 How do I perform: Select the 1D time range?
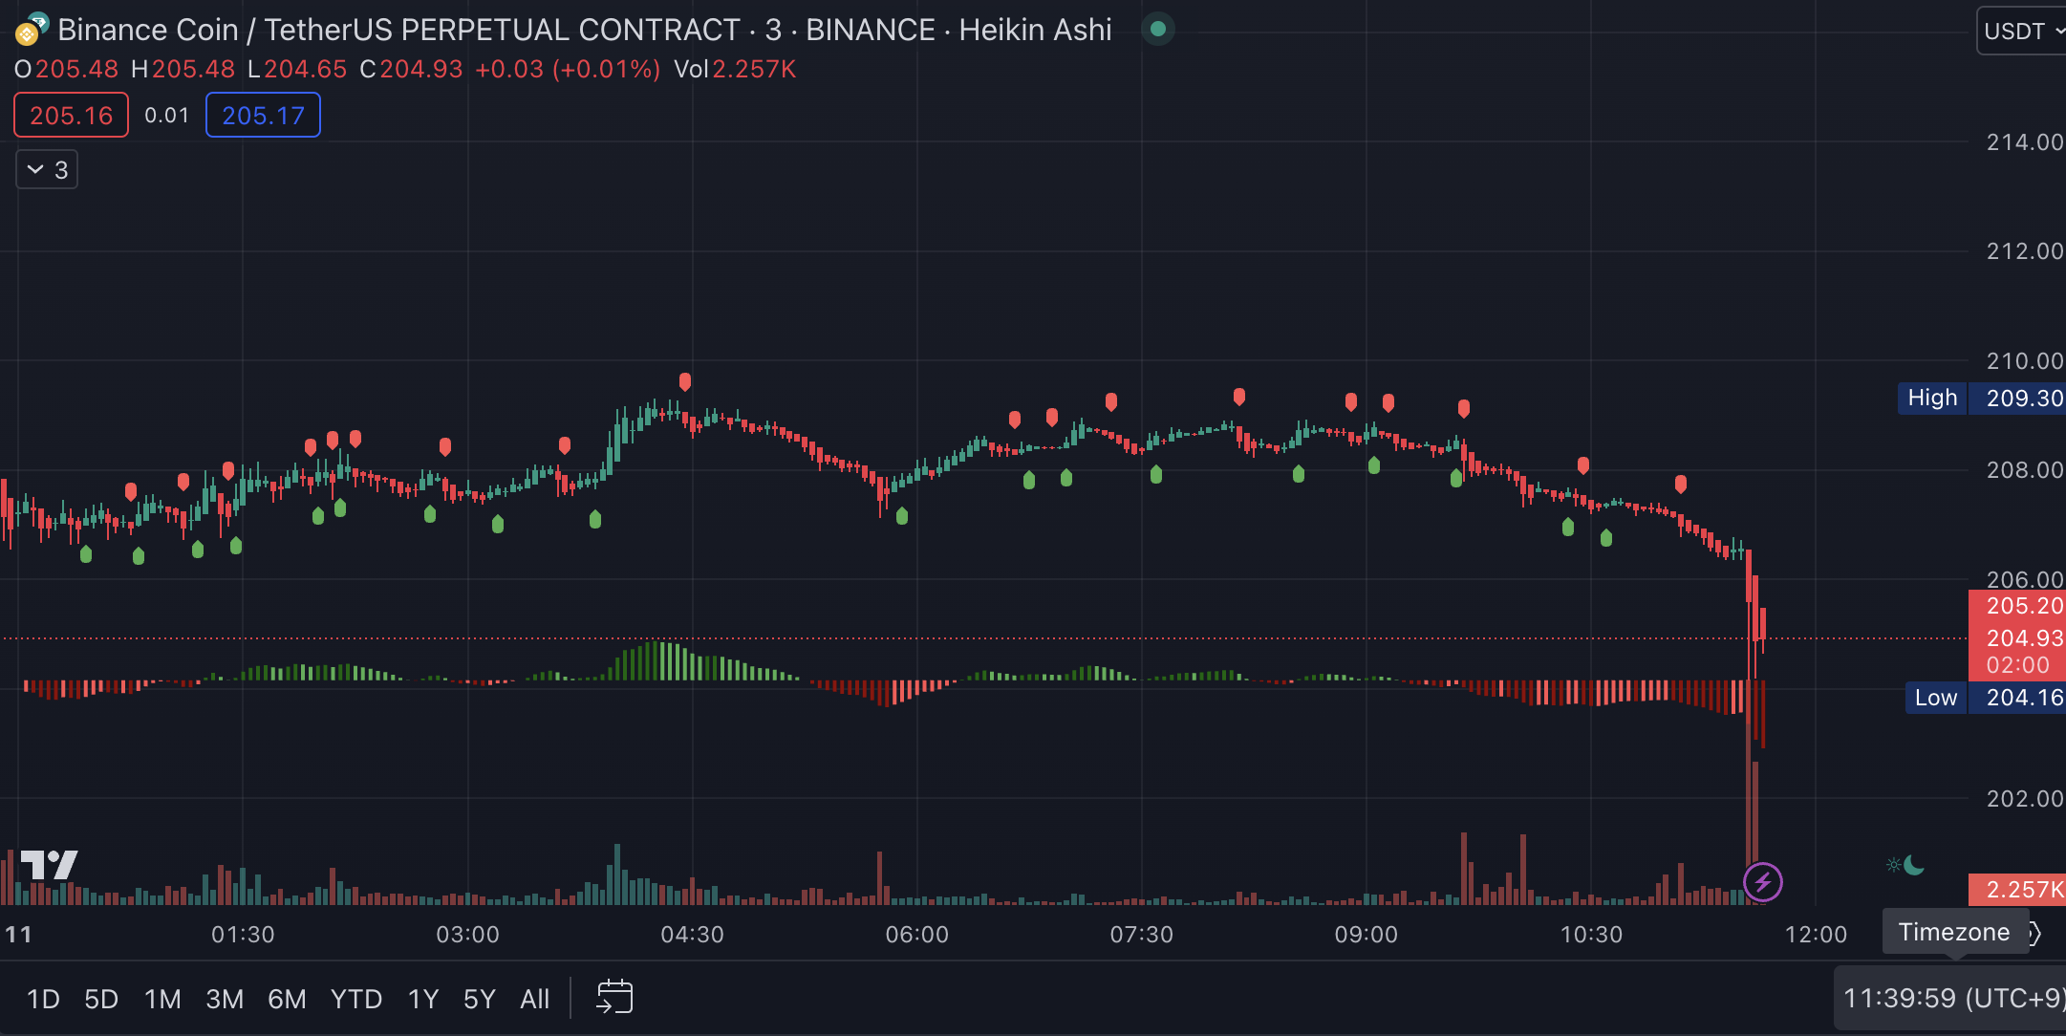point(43,999)
